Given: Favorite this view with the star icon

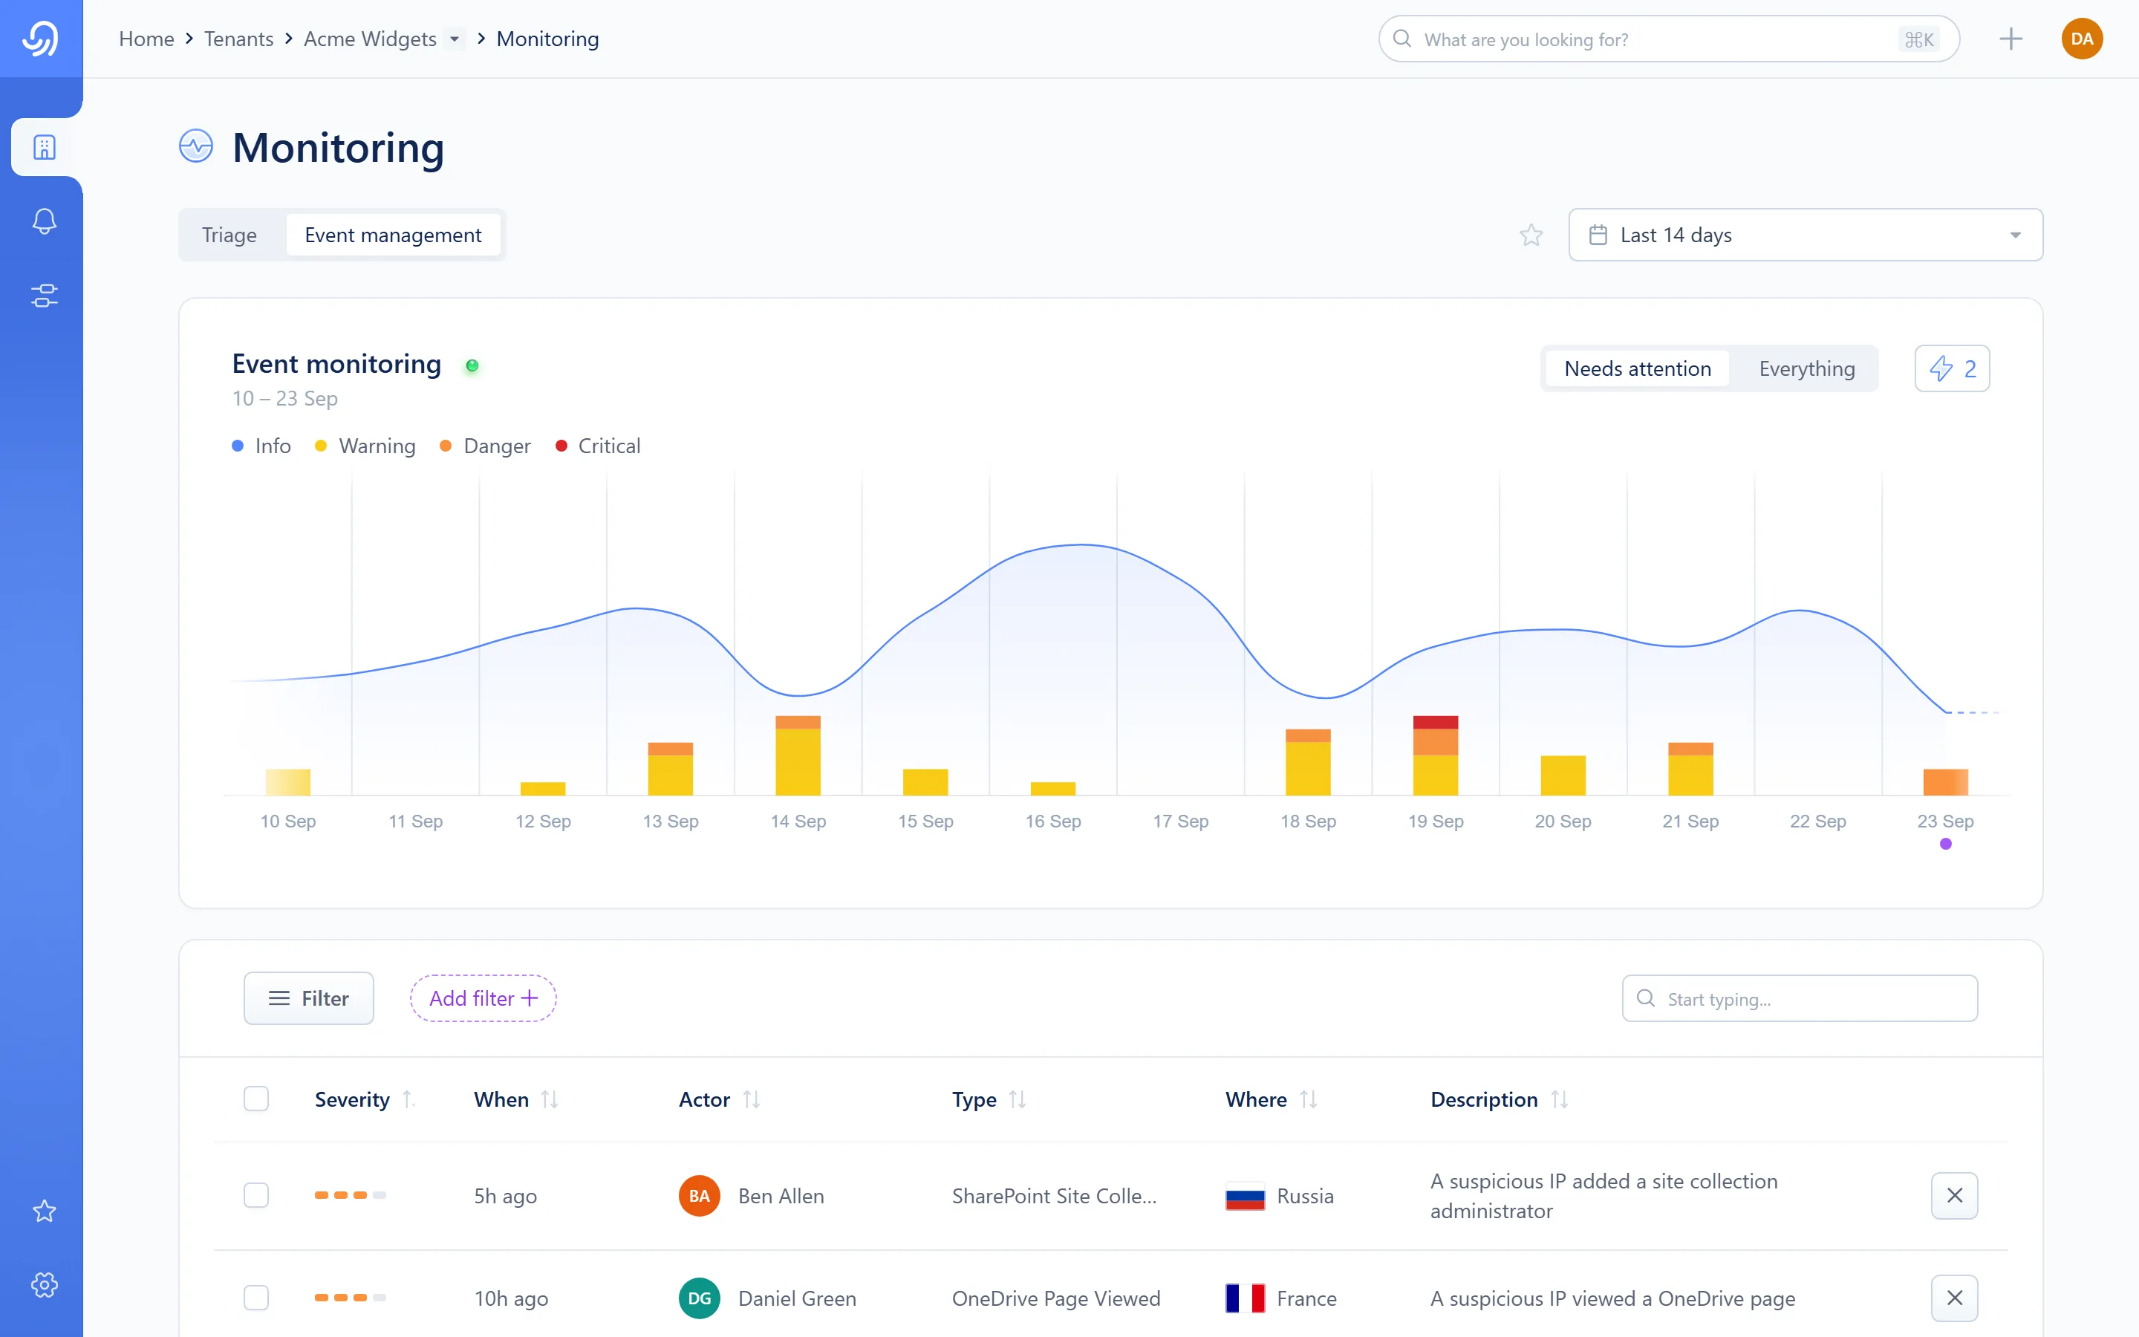Looking at the screenshot, I should (x=1531, y=234).
